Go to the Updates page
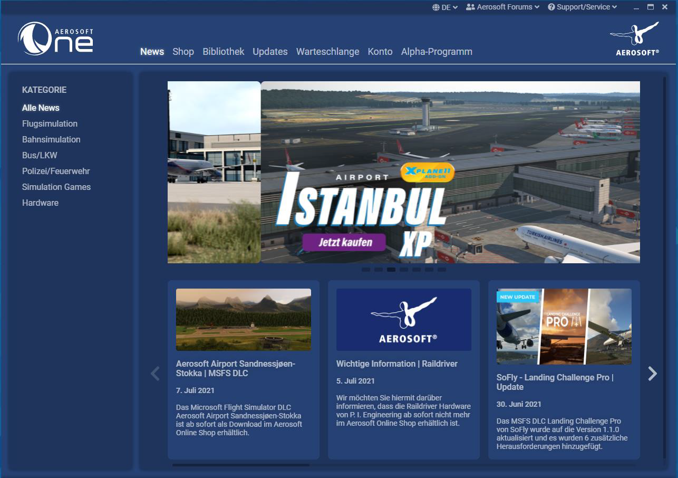 270,52
